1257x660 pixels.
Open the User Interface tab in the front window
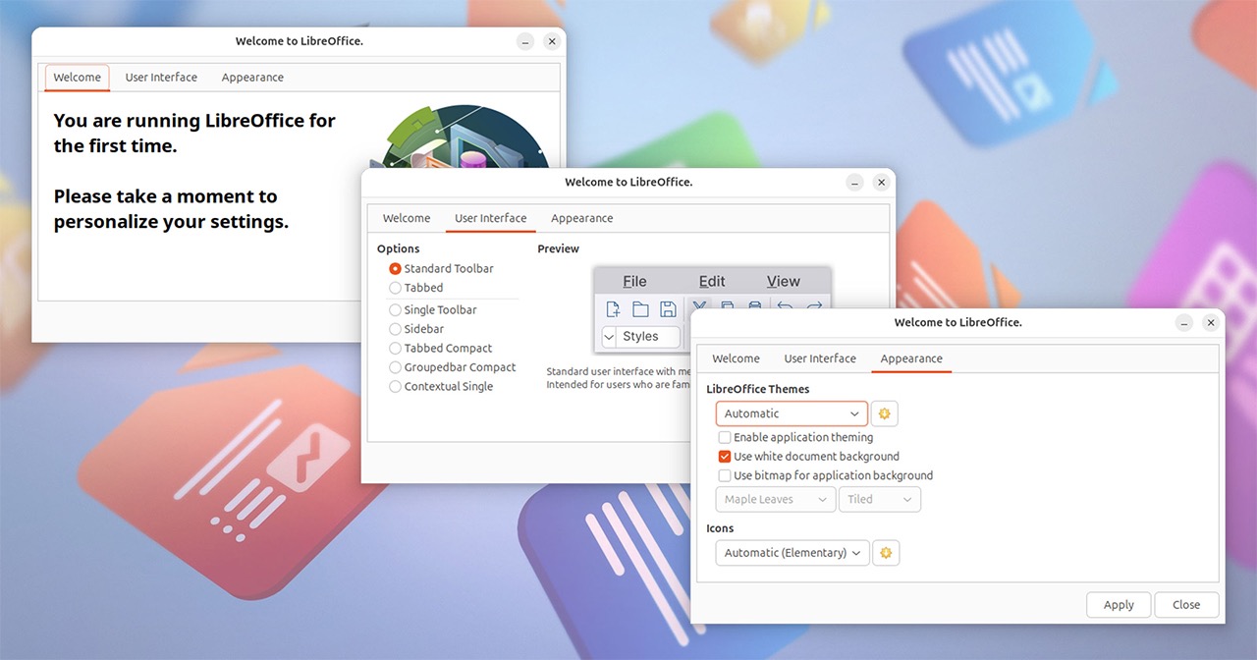click(x=820, y=358)
